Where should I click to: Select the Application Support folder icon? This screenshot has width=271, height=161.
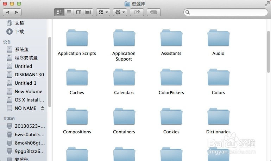pos(124,38)
